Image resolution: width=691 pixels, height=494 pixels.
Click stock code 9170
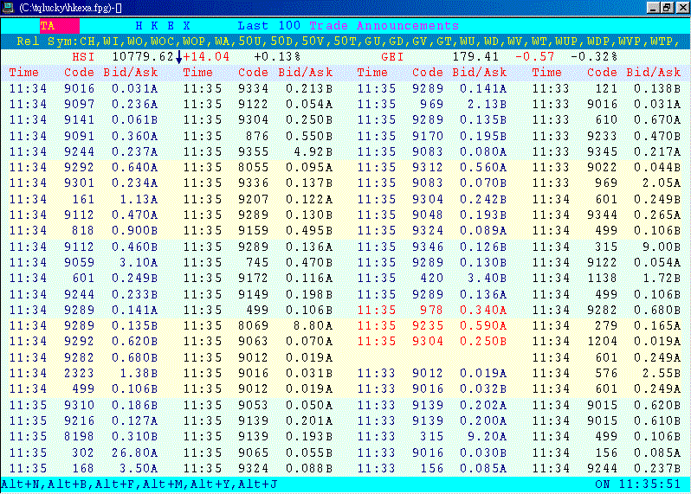coord(428,136)
